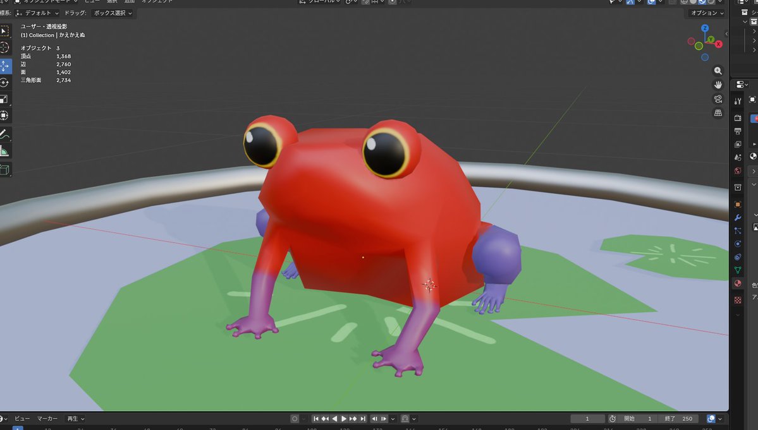Open the Material properties tab
This screenshot has width=758, height=430.
click(x=738, y=284)
